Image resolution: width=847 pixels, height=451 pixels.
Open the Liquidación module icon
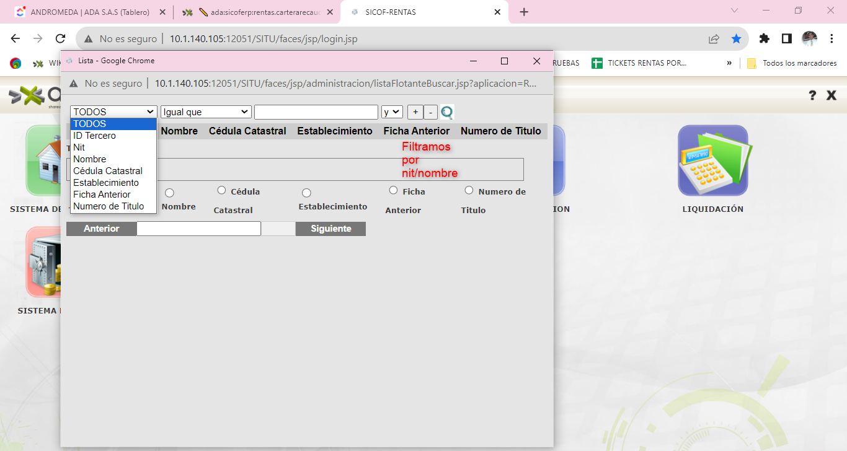click(712, 160)
